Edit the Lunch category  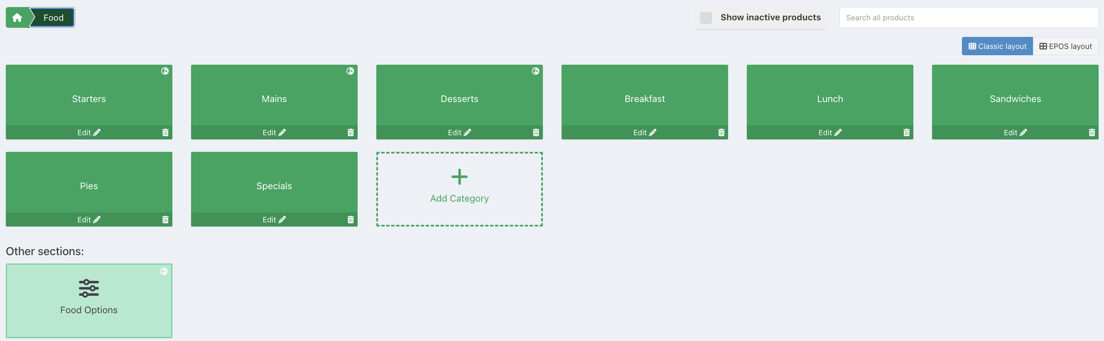click(830, 133)
